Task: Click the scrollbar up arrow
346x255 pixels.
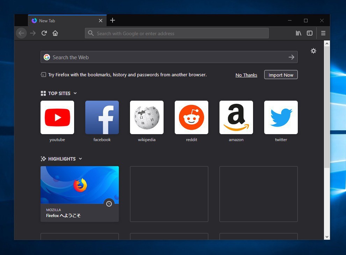Action: 327,44
